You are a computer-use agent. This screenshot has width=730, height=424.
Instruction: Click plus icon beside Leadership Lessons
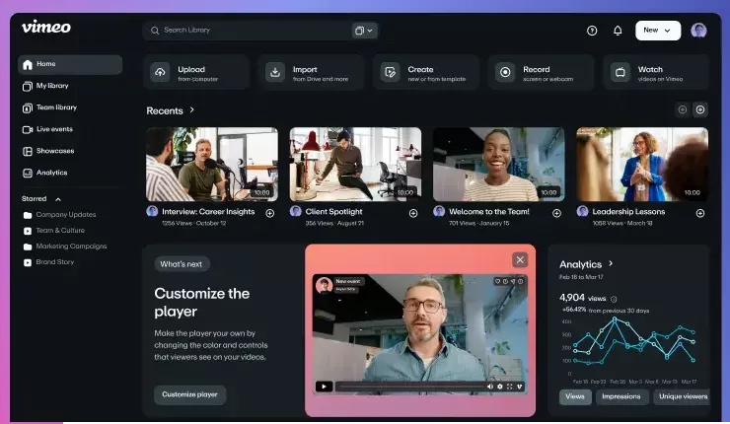pos(699,213)
